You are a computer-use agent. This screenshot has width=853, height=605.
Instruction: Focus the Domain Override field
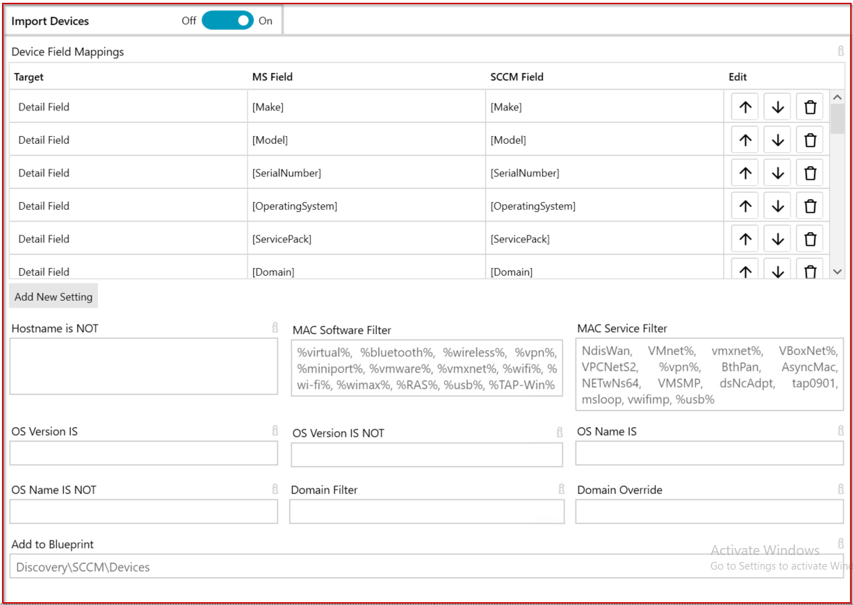coord(710,511)
